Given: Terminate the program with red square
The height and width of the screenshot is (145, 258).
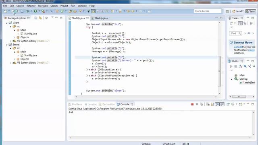Looking at the screenshot, I should click(x=192, y=104).
